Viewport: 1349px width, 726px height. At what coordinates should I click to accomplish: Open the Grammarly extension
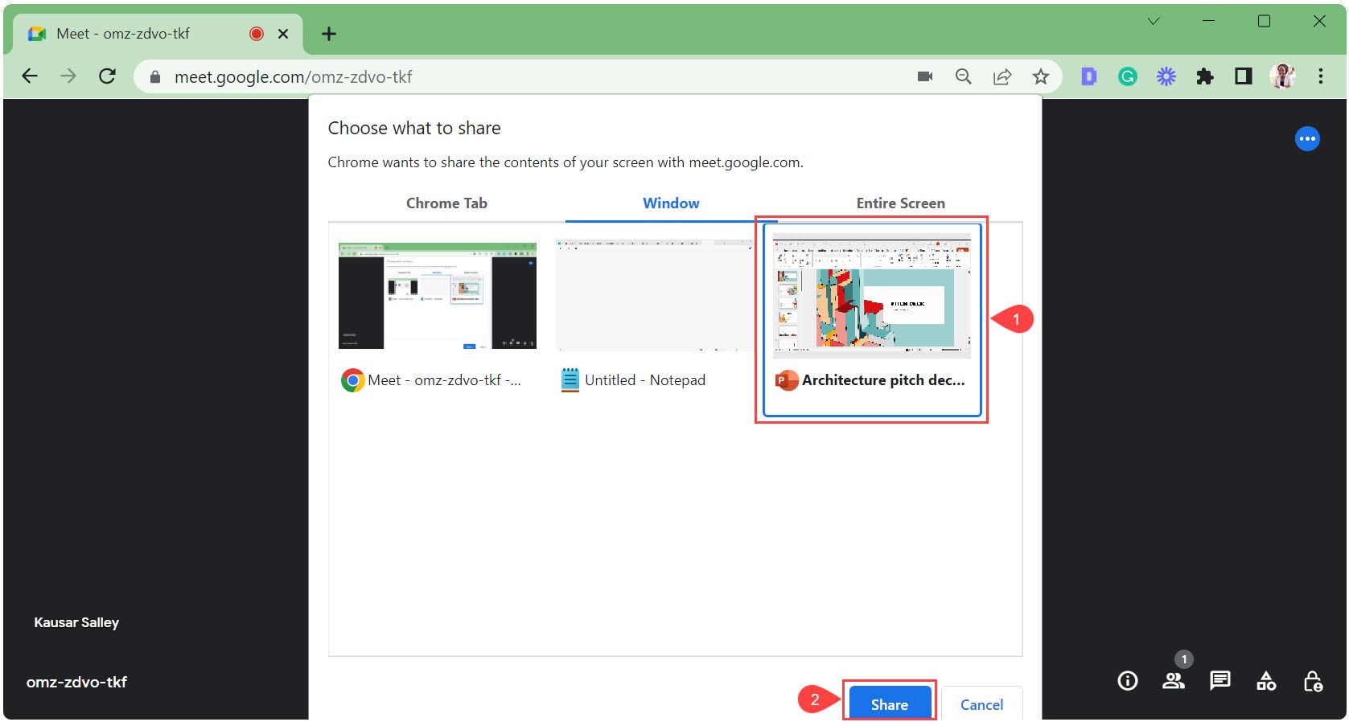(1128, 76)
